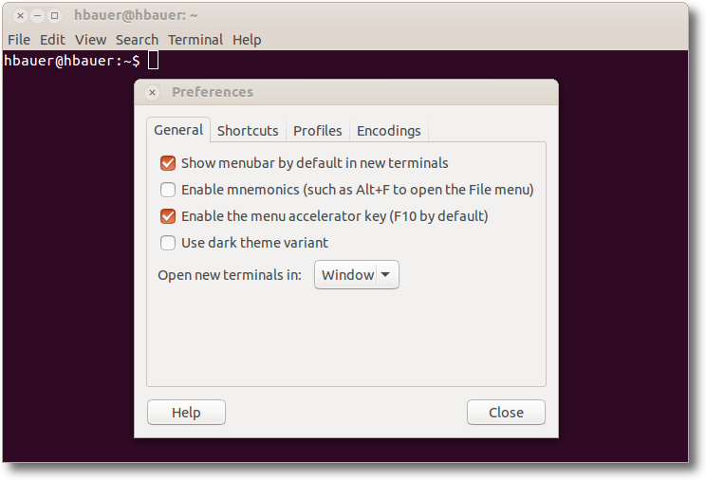The width and height of the screenshot is (706, 480).
Task: Open the Window dropdown for new terminals
Action: (357, 275)
